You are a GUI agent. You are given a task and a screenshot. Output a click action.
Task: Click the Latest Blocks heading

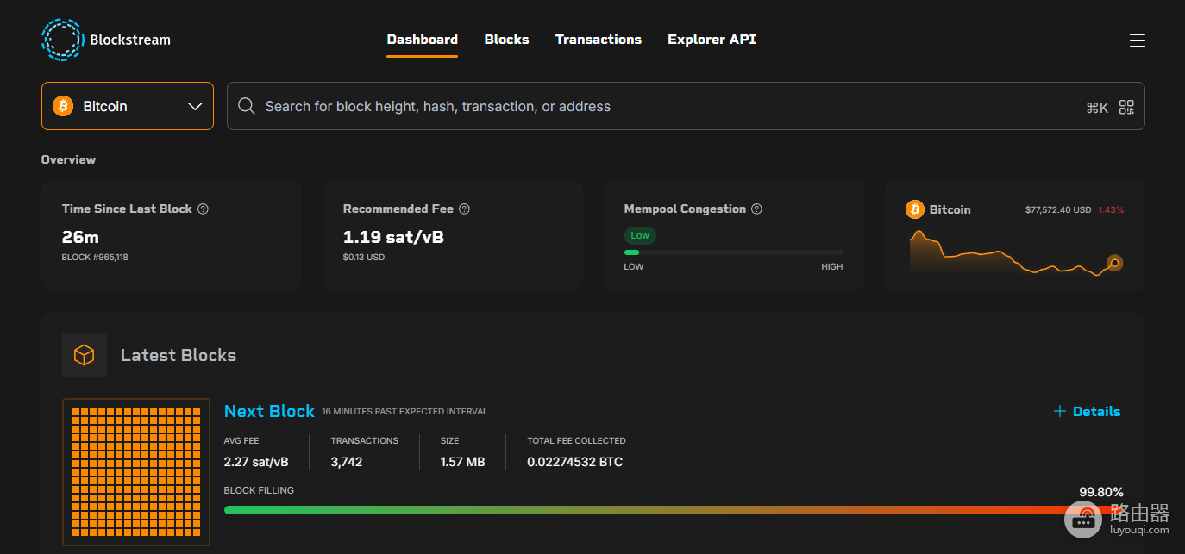pos(179,355)
